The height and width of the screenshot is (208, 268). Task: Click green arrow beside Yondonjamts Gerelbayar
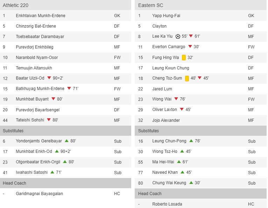click(66, 141)
